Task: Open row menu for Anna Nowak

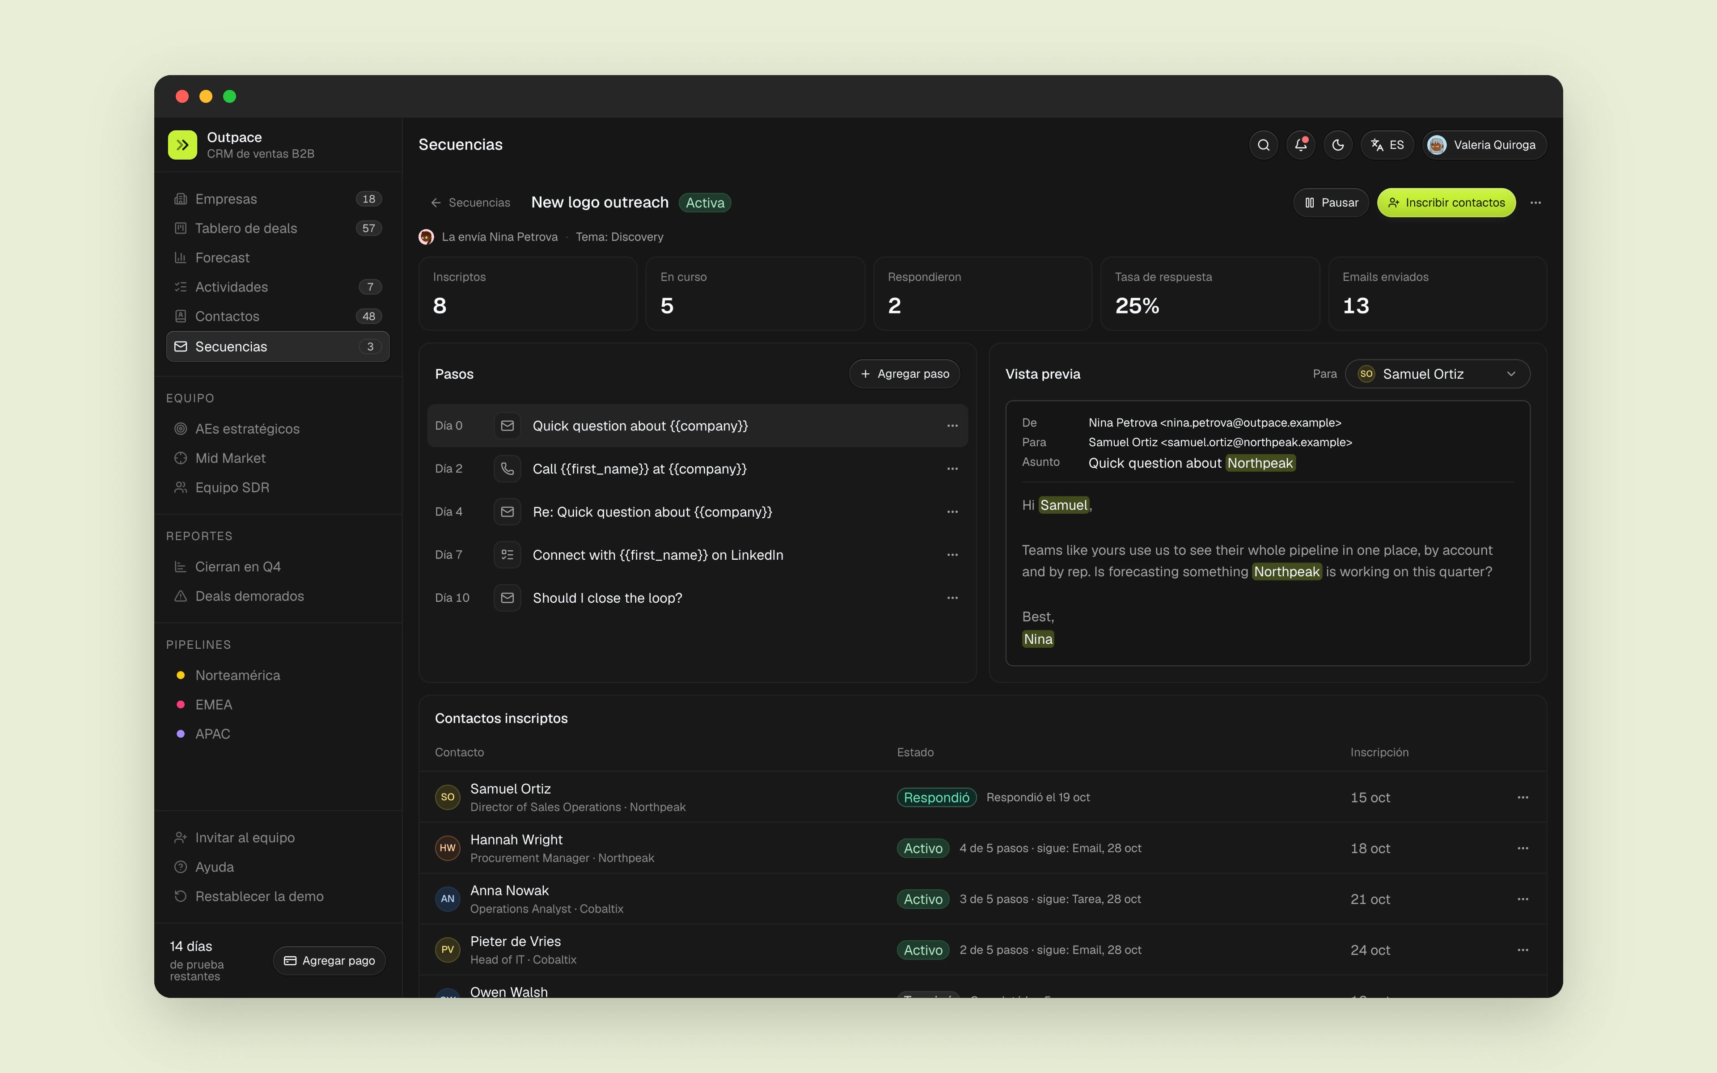Action: pos(1522,899)
